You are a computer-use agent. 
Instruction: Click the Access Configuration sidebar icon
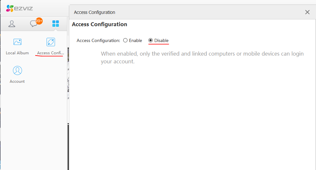[51, 42]
